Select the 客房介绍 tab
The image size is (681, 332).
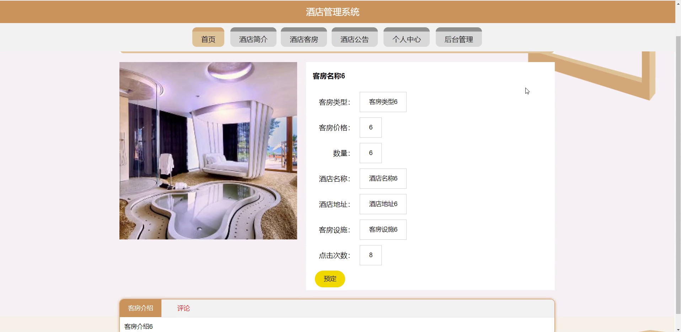click(x=140, y=308)
